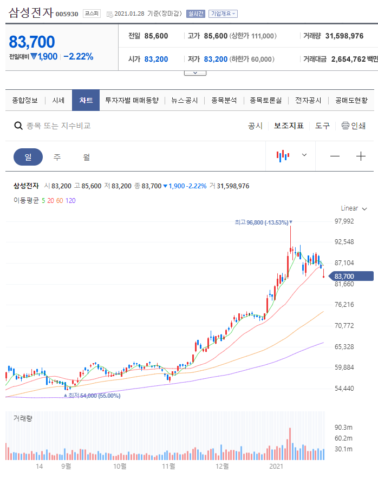Click the 최저 54,000 low marker

92,396
